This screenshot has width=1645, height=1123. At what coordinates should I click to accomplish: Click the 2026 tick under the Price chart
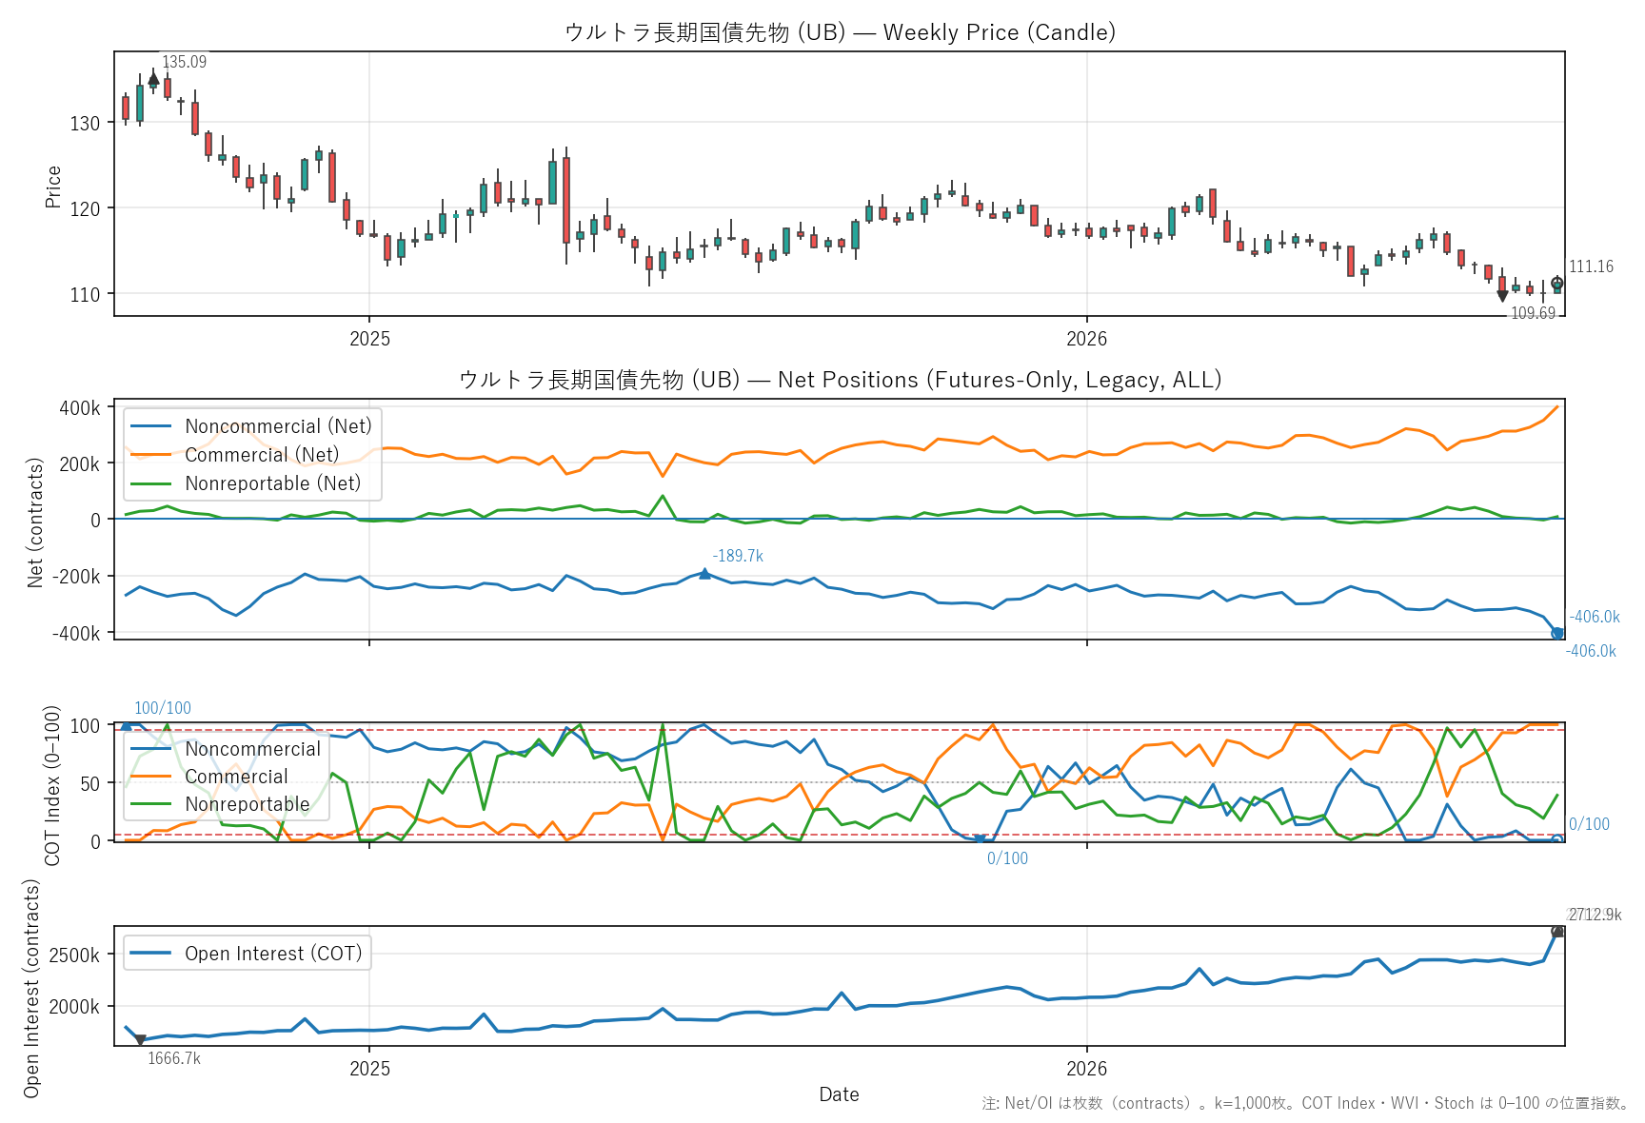[x=1087, y=339]
